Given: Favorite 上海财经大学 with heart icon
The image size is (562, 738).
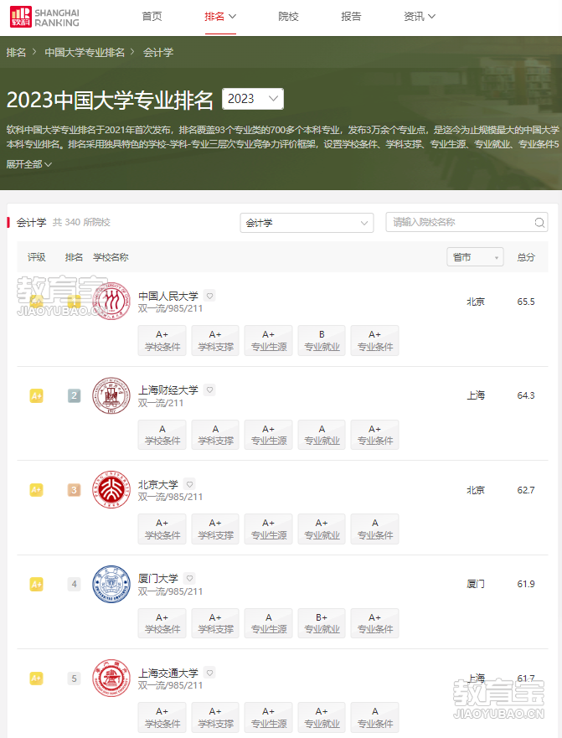Looking at the screenshot, I should pos(210,390).
